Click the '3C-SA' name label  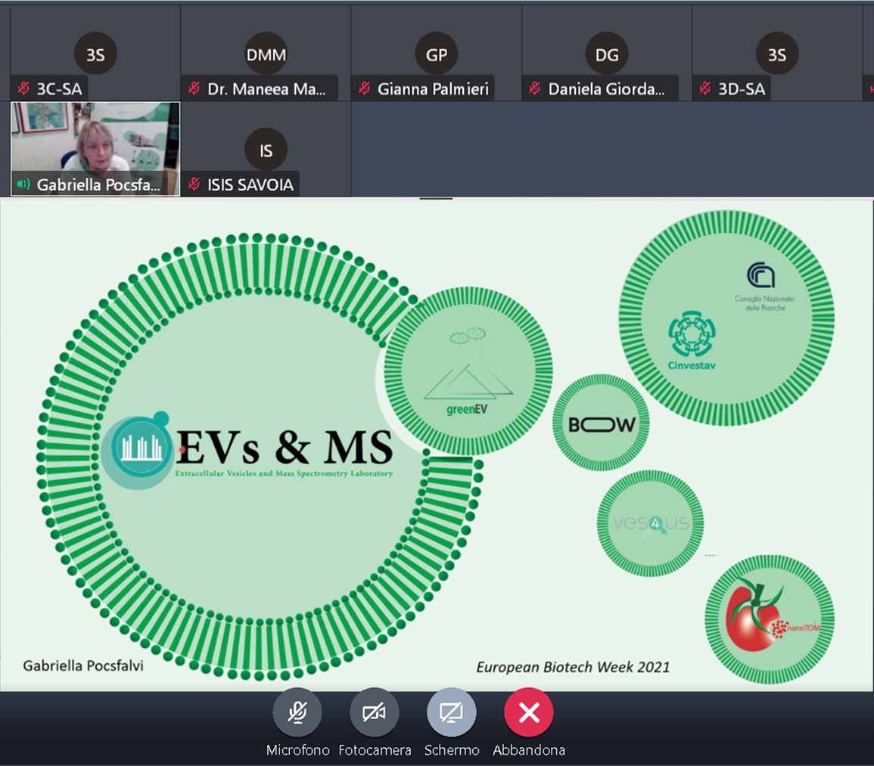pyautogui.click(x=59, y=88)
